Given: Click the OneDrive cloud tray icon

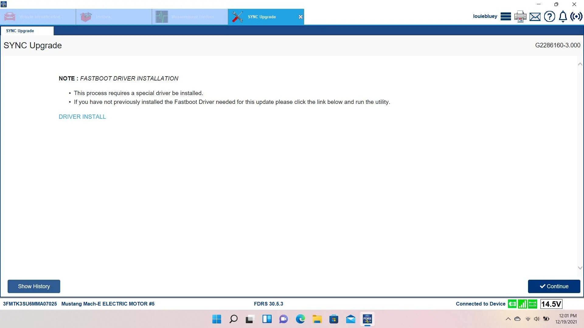Looking at the screenshot, I should [517, 319].
